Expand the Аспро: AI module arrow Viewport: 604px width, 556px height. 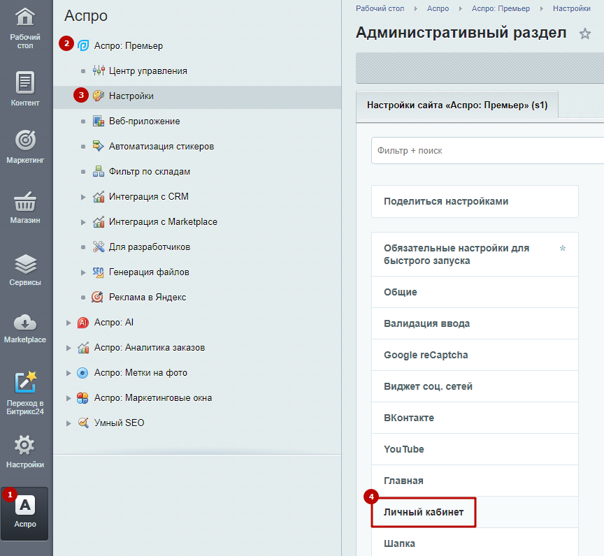point(69,323)
